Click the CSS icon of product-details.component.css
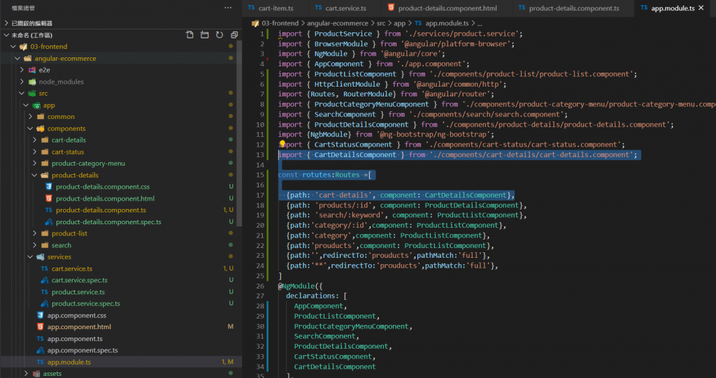Viewport: 716px width, 378px height. (48, 187)
